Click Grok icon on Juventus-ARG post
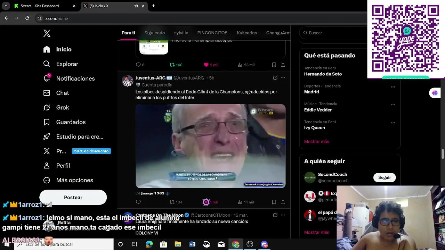Viewport: 445px width, 250px height. tap(275, 78)
